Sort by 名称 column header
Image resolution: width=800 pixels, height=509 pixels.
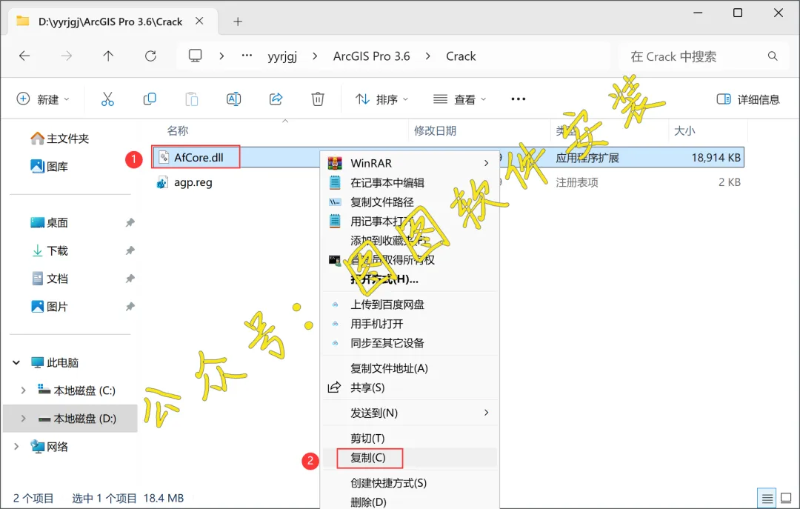178,130
